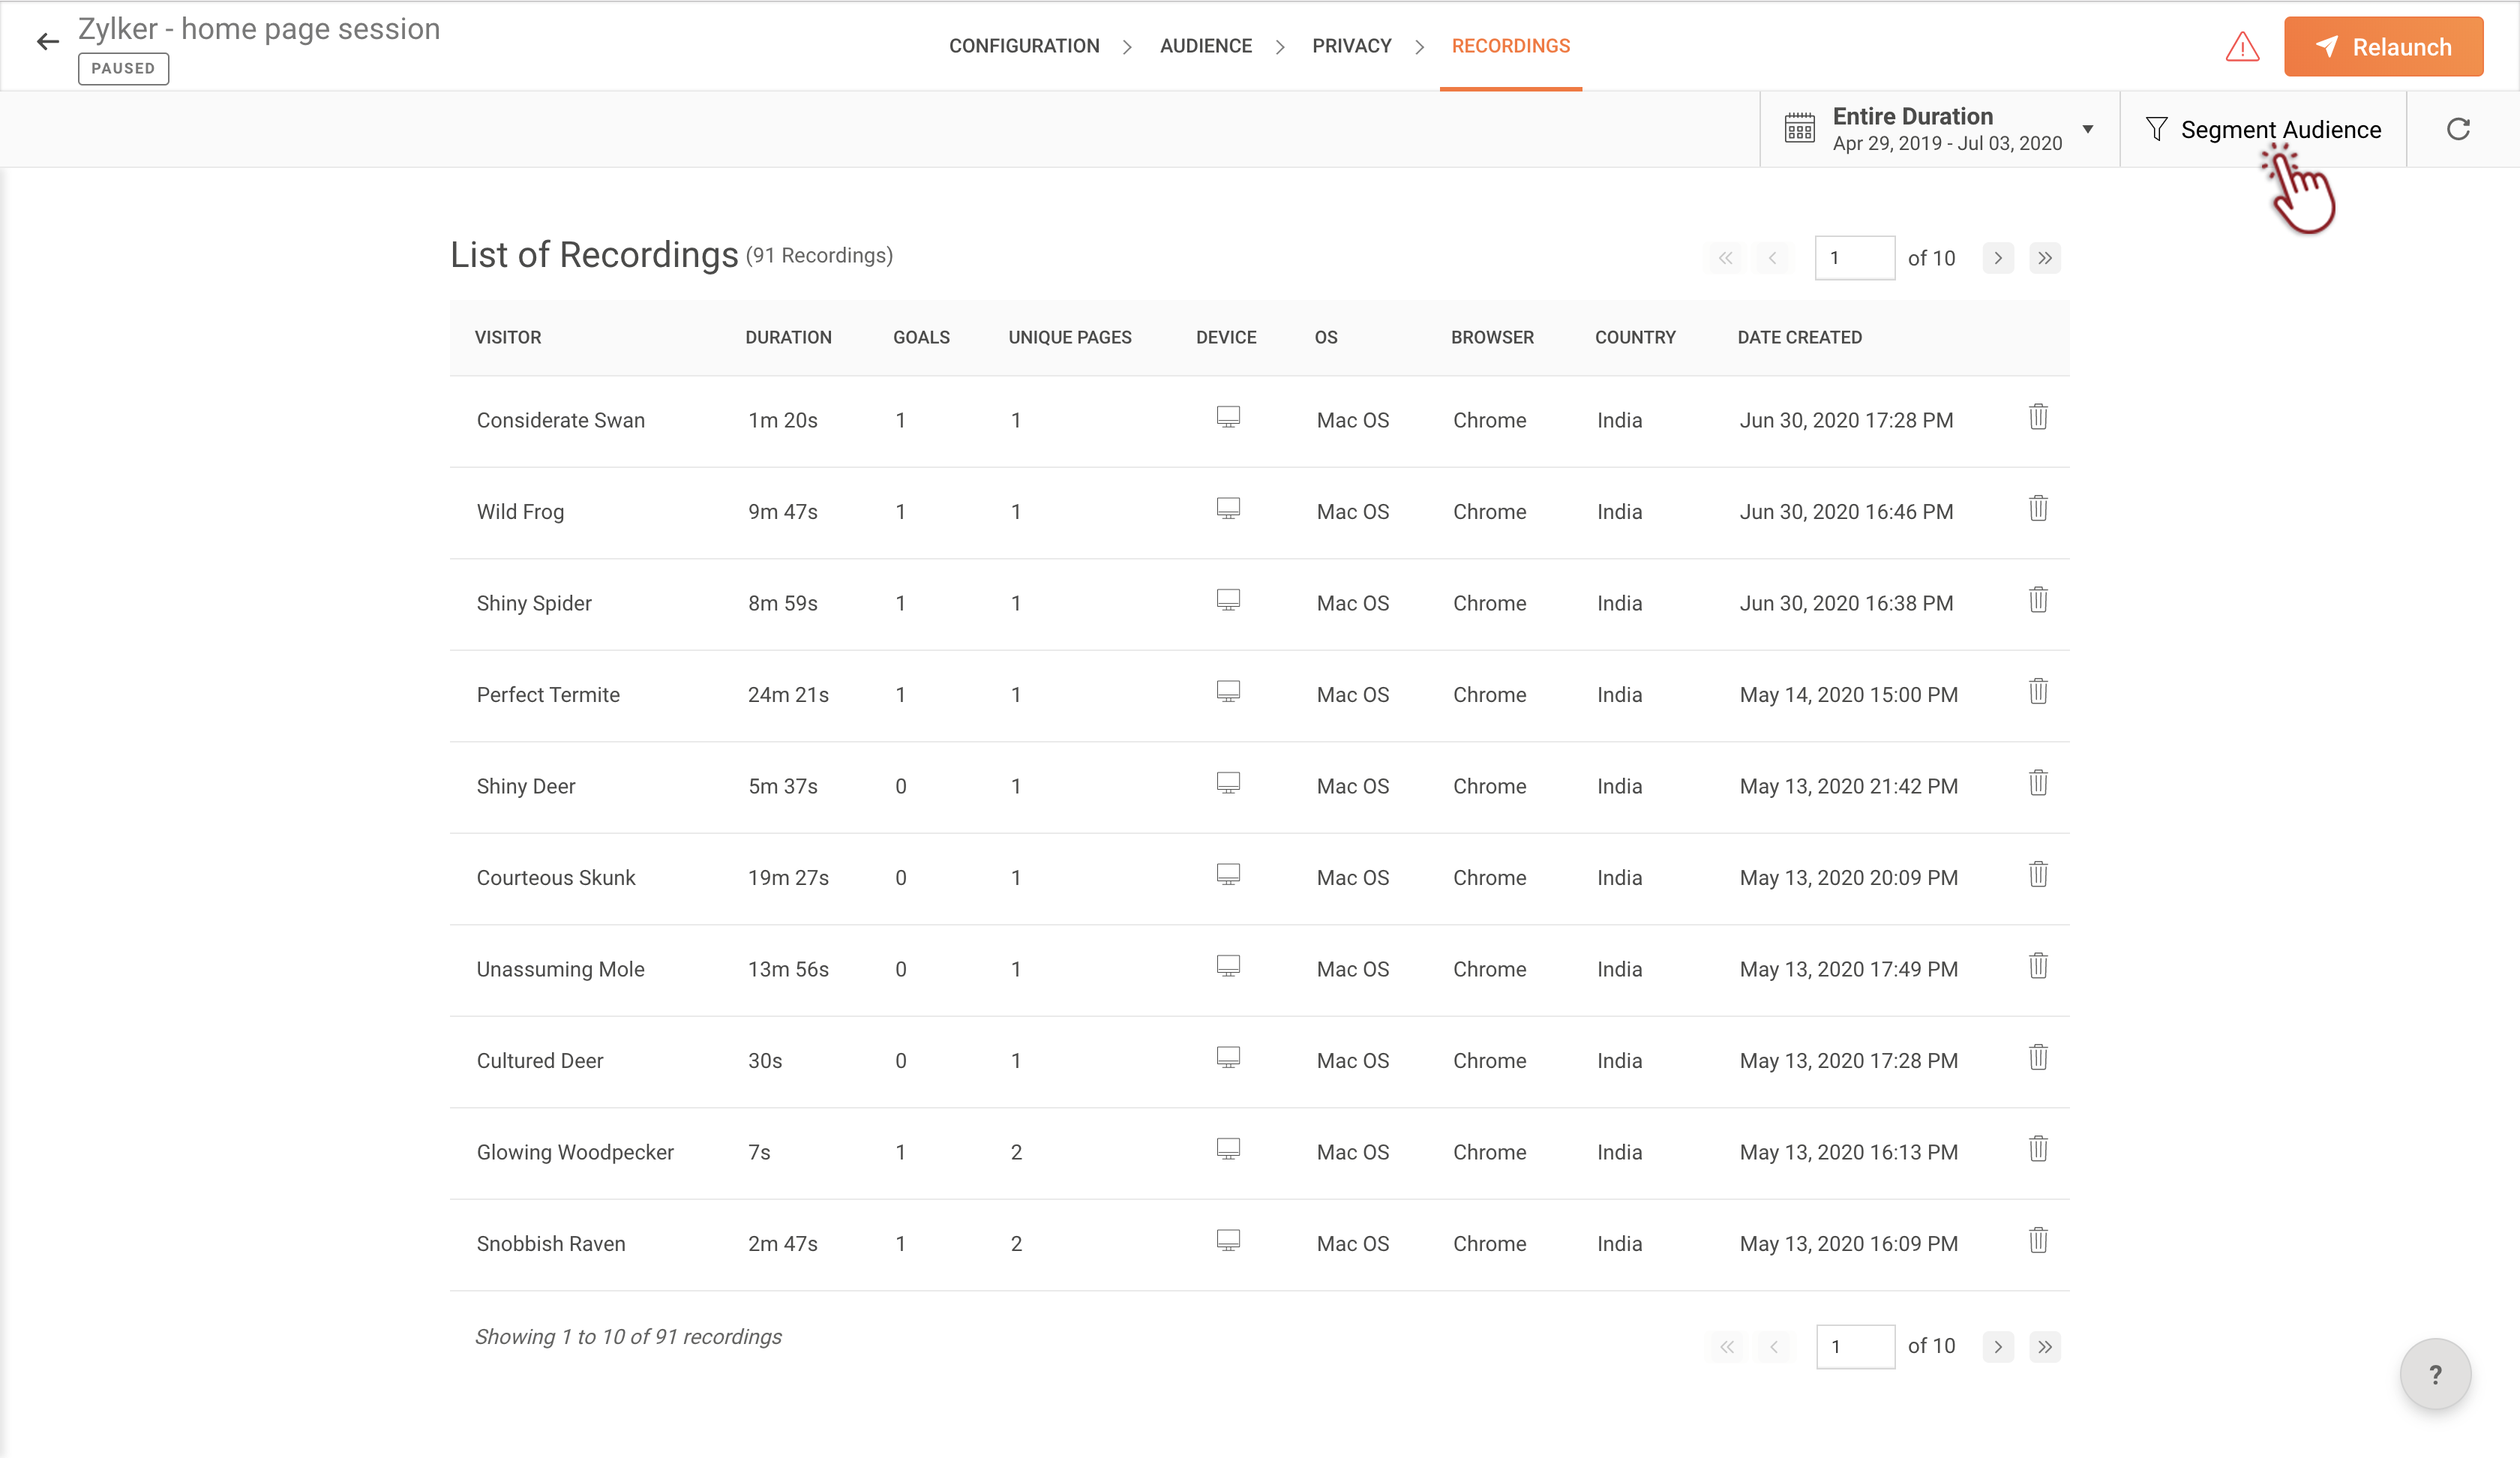The image size is (2520, 1458).
Task: Go to the Privacy tab
Action: [x=1351, y=46]
